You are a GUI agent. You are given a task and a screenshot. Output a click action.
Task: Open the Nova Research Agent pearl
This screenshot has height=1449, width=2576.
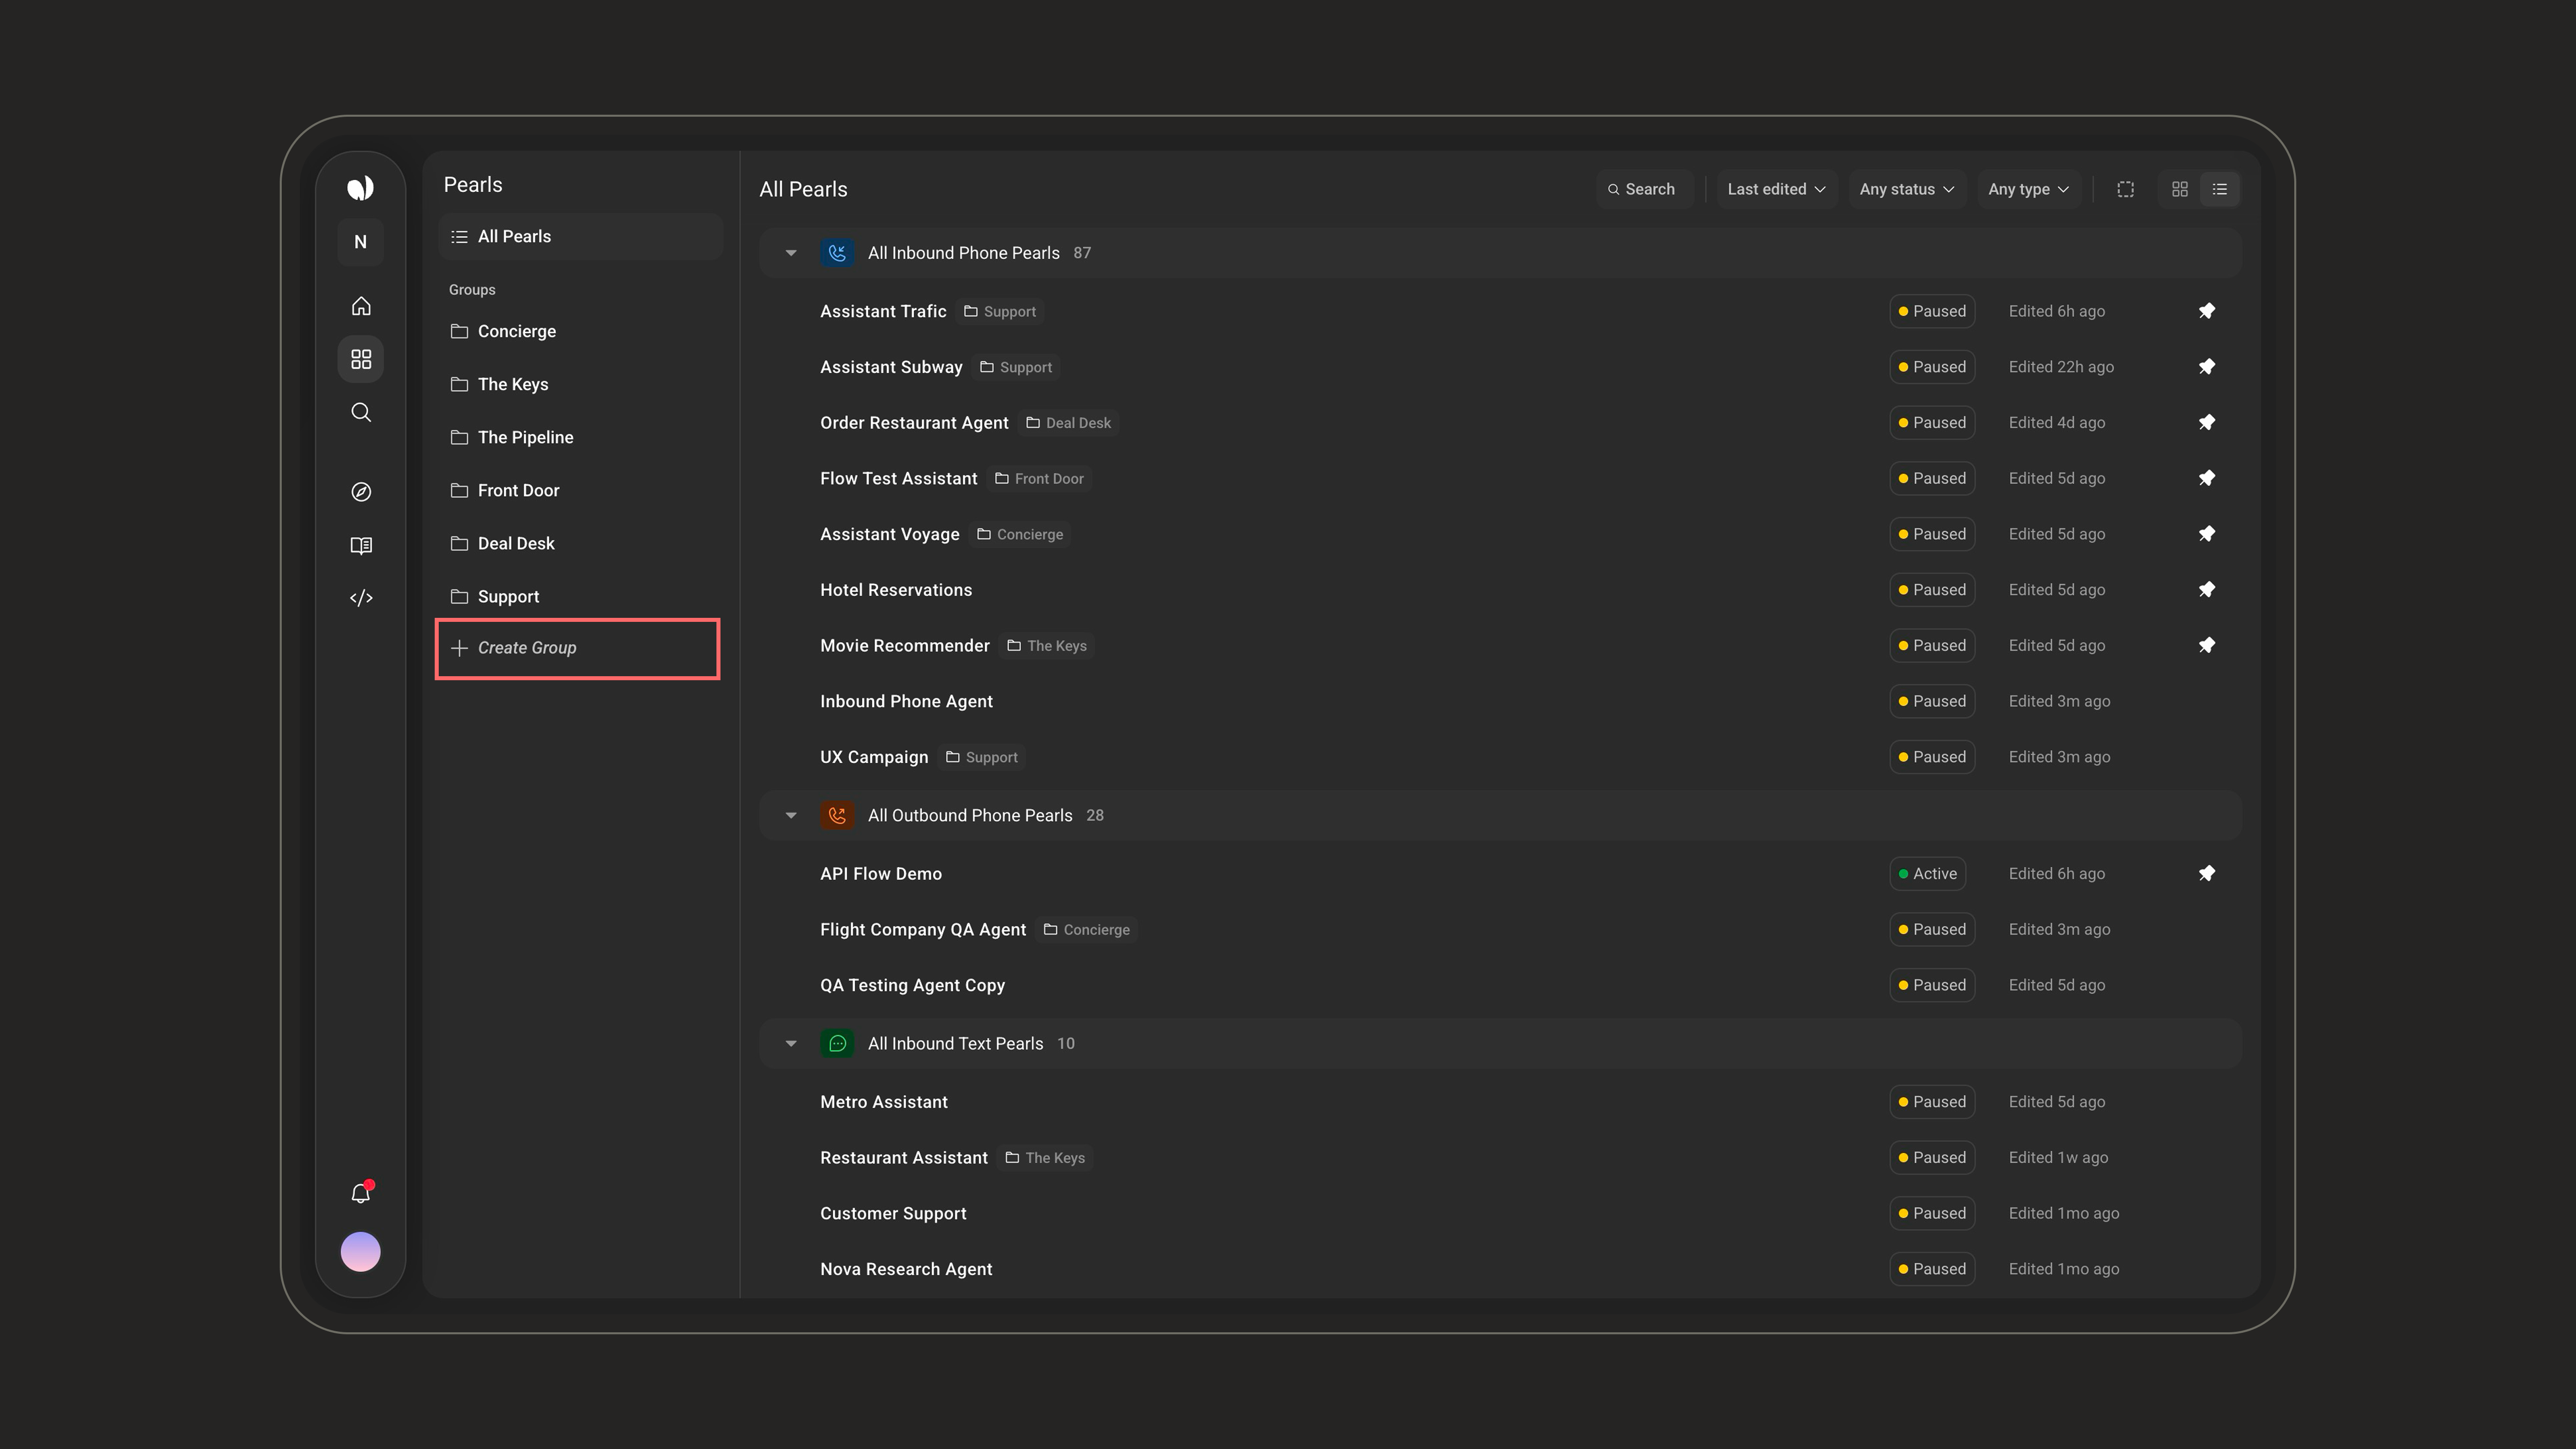(906, 1269)
